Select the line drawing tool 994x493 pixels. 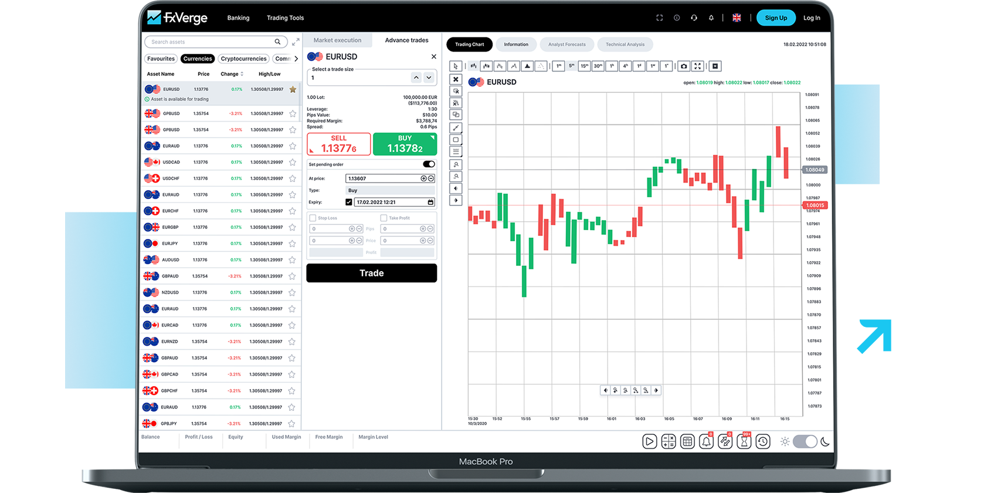(456, 128)
